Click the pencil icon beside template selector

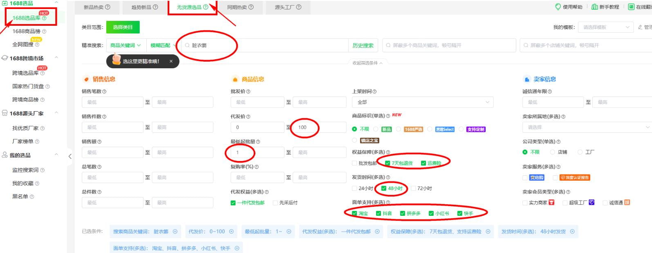click(x=640, y=27)
